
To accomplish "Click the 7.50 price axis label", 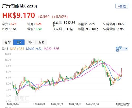I will point(8,90).
